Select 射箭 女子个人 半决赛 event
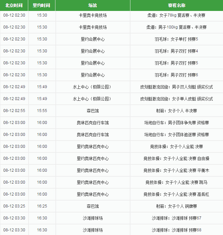223x235 pixels. point(176,111)
